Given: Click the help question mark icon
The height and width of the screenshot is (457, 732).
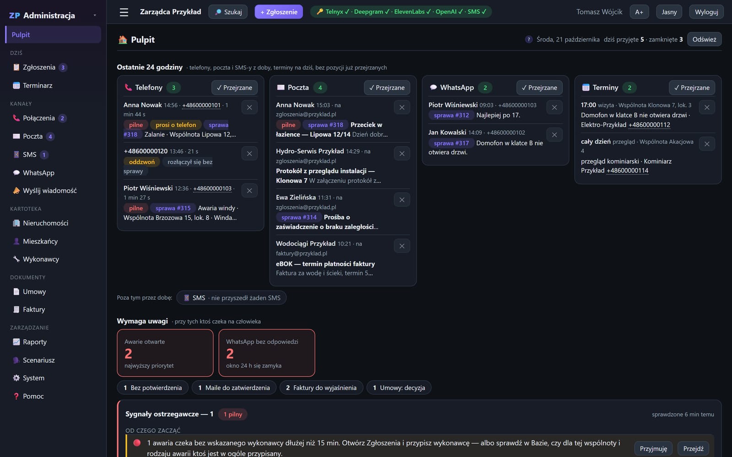Looking at the screenshot, I should [528, 39].
